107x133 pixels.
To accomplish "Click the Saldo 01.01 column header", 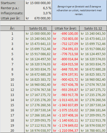I will [38, 28].
